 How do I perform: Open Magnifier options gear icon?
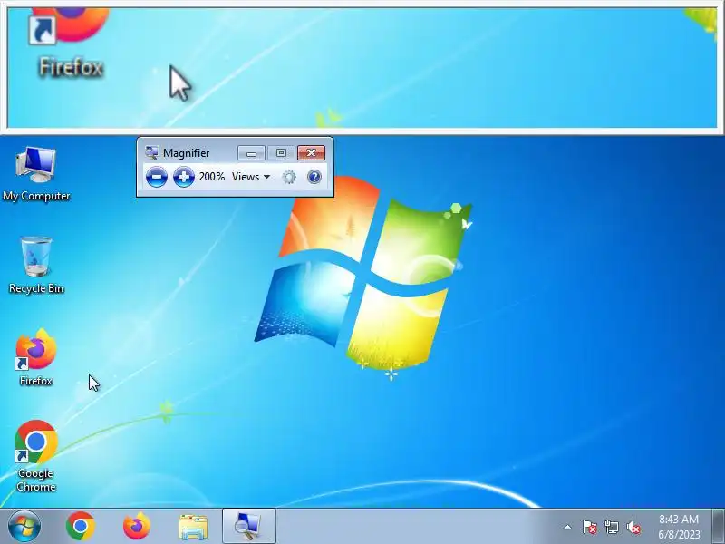pos(289,177)
